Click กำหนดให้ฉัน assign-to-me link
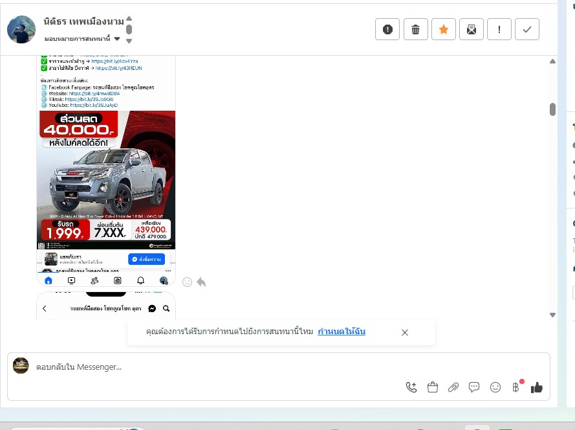 (x=342, y=331)
